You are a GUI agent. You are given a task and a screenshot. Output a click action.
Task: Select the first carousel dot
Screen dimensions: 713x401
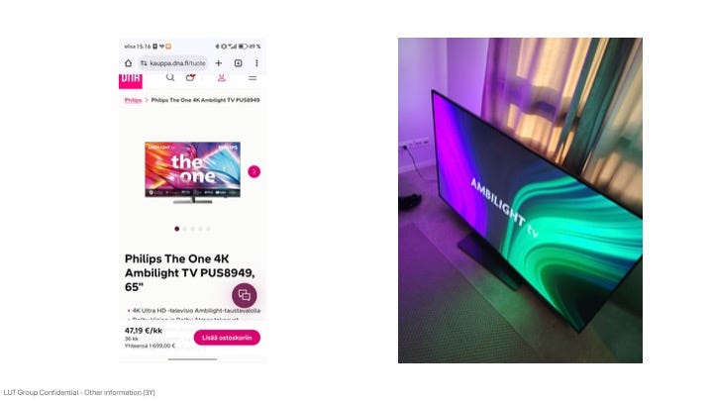pyautogui.click(x=177, y=229)
